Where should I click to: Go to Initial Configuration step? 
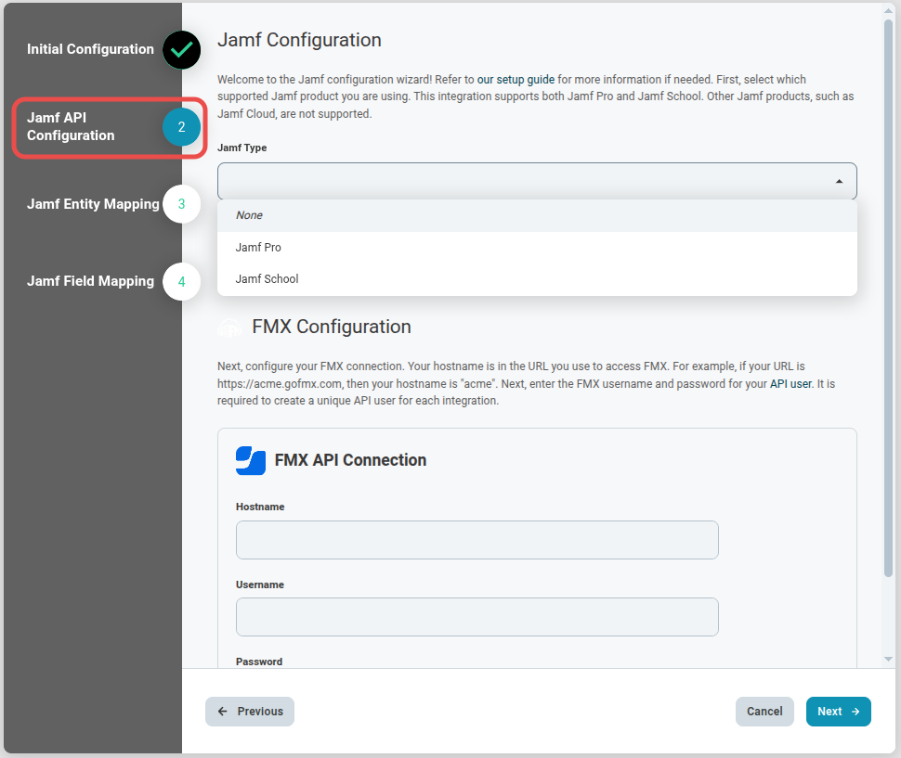(x=90, y=49)
